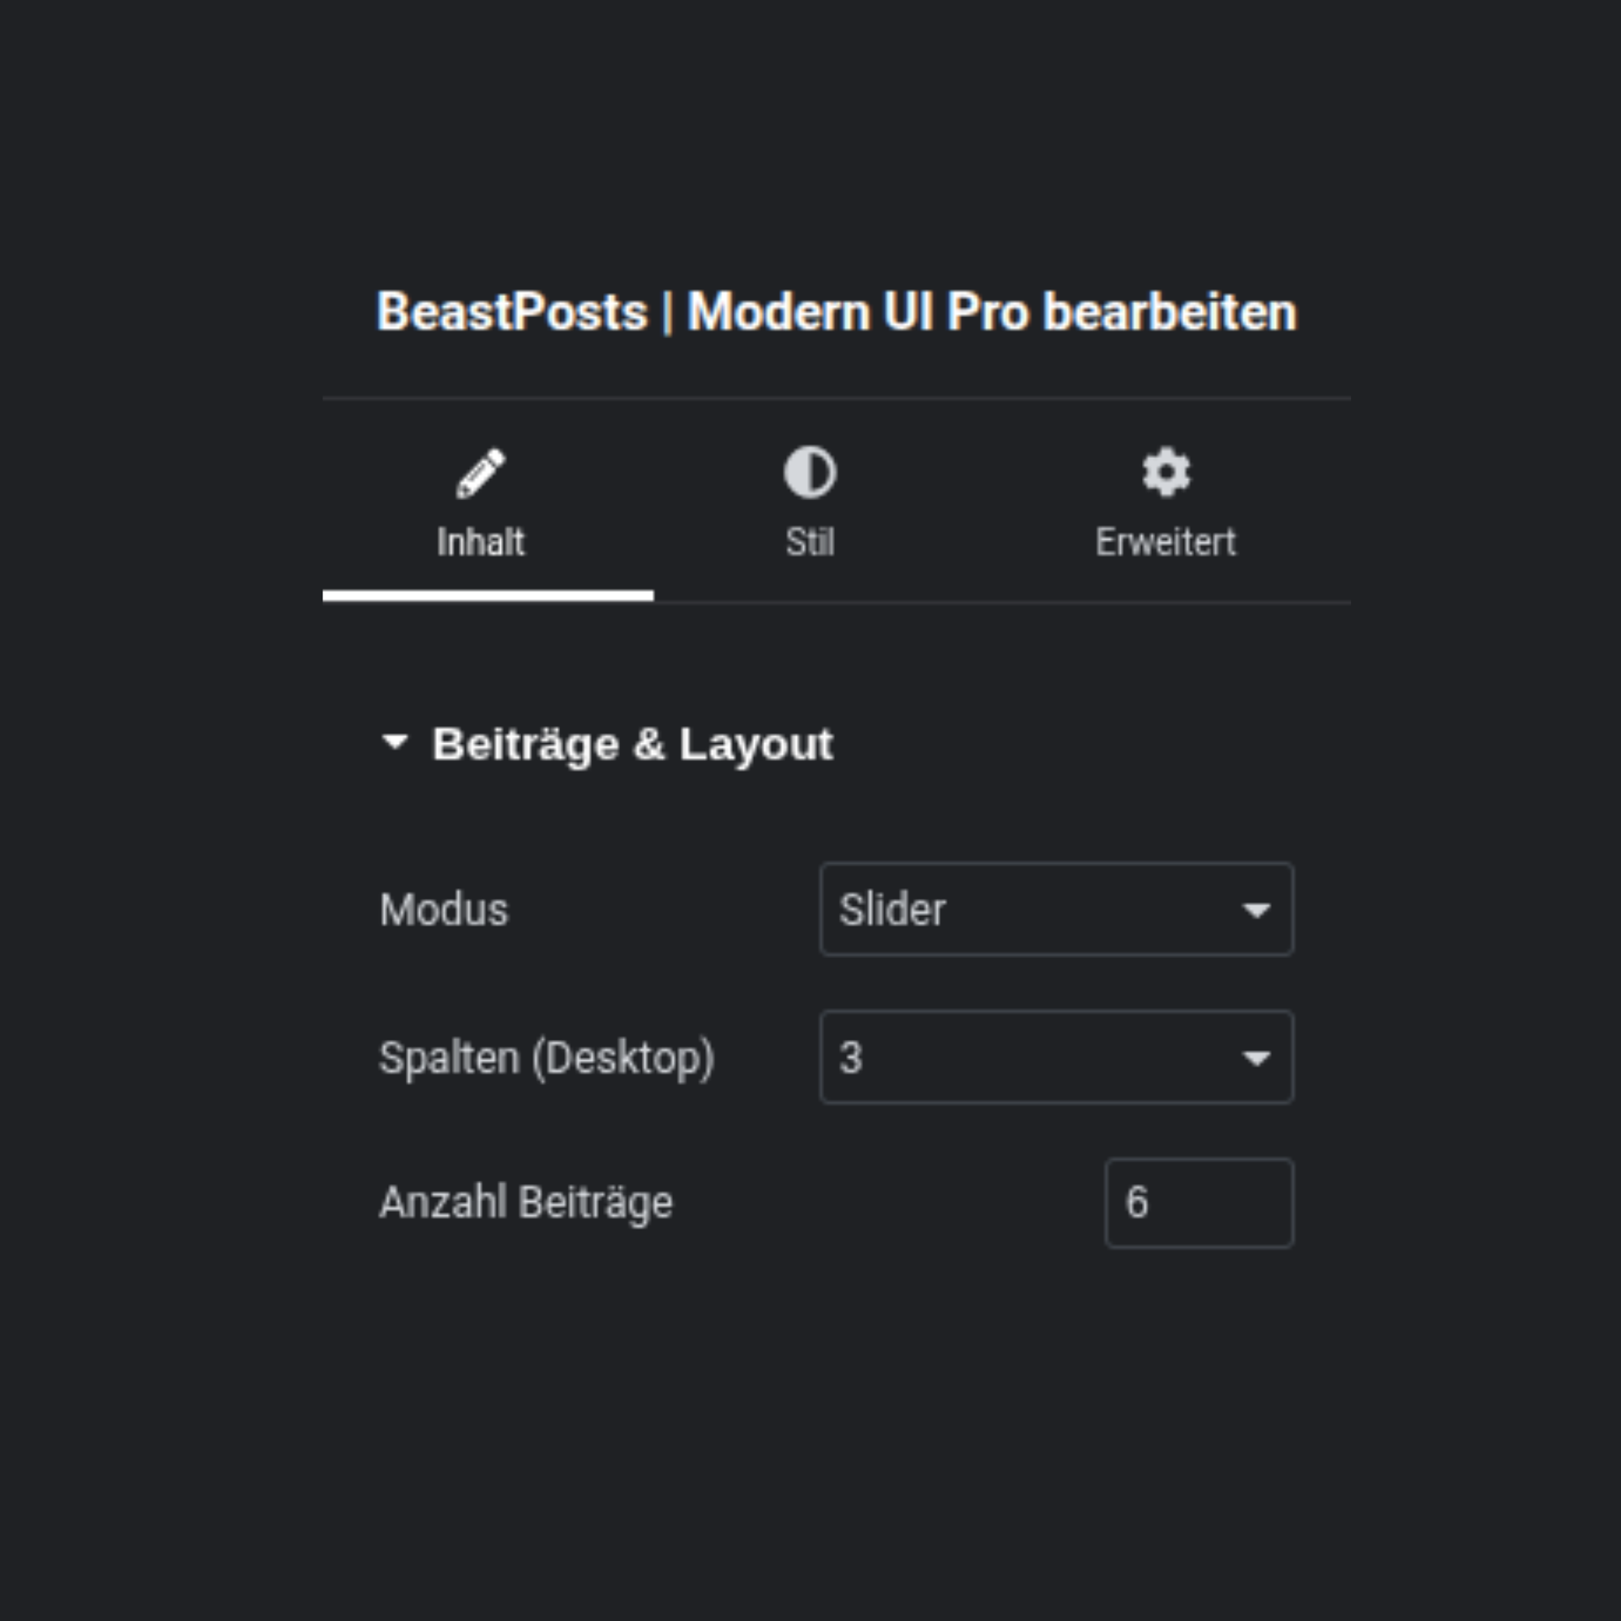Go to the Erweitert tab label
Screen dimensions: 1621x1621
tap(1165, 542)
